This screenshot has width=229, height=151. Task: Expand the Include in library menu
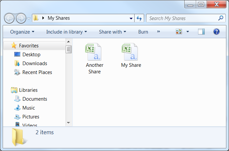(66, 32)
